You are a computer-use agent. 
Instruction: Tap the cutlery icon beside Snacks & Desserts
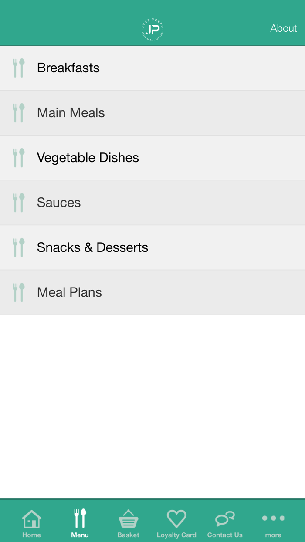(x=19, y=247)
